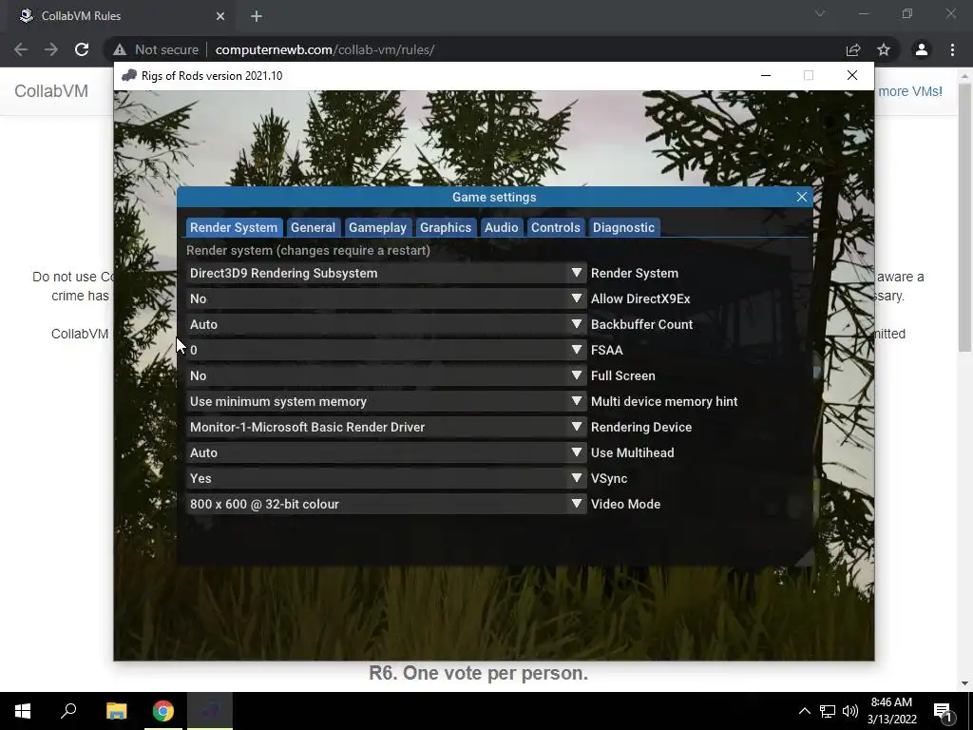Go back in Chrome

coord(21,49)
